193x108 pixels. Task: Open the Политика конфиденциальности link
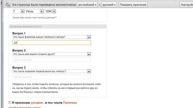click(43, 105)
